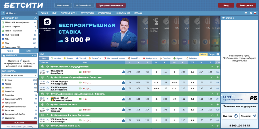This screenshot has width=259, height=129.
Task: Select the Волейбол filter in LIVE bar
Action: [x=134, y=59]
